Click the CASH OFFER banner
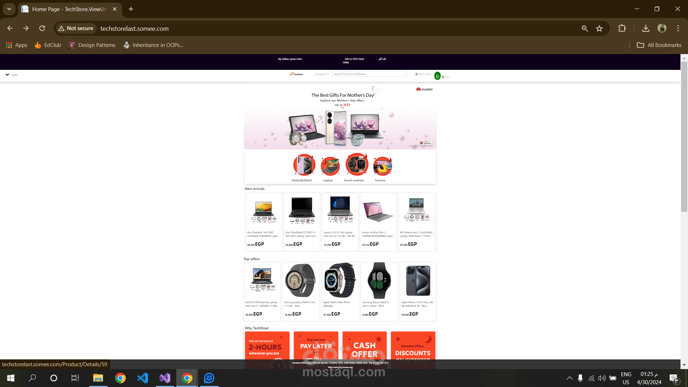Viewport: 688px width, 387px height. tap(364, 346)
